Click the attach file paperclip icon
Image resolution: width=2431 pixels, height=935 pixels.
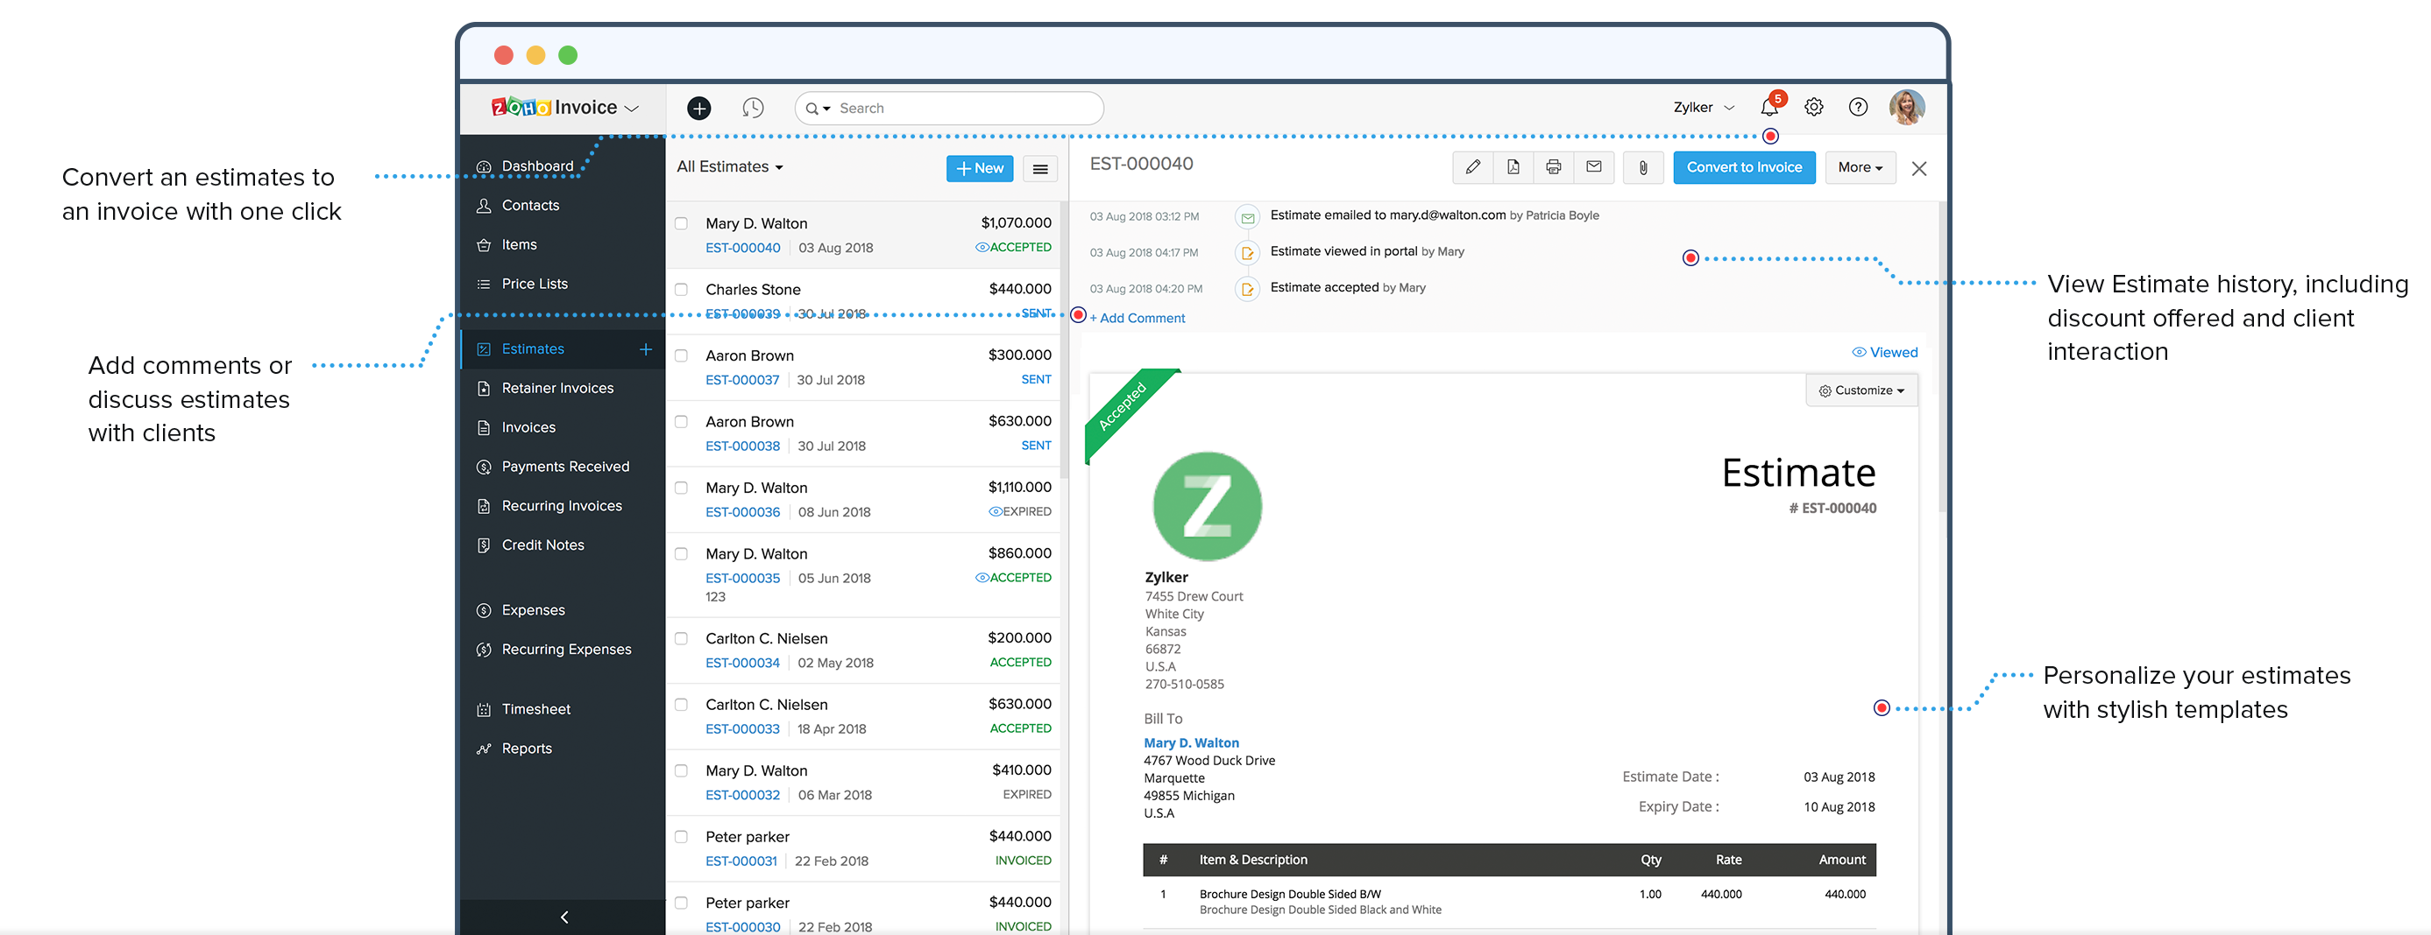coord(1643,168)
